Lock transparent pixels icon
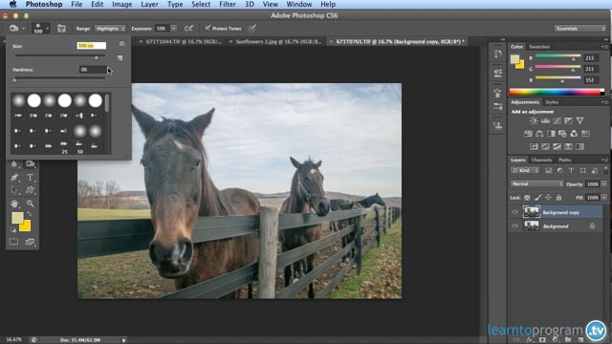 click(x=527, y=198)
